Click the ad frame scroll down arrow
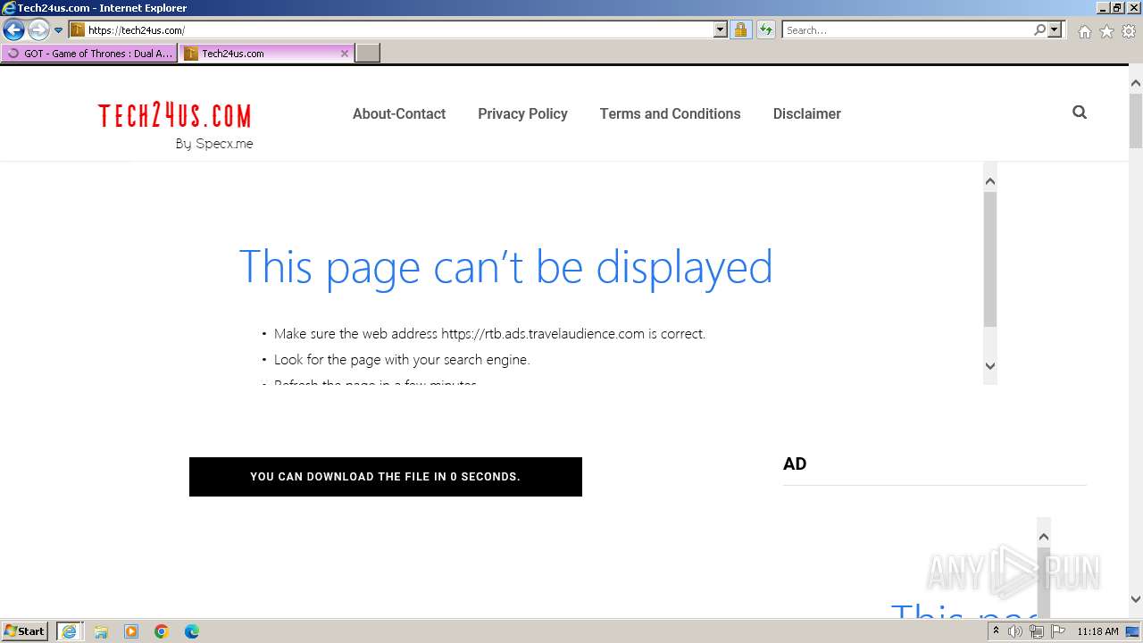The image size is (1143, 643). 989,365
